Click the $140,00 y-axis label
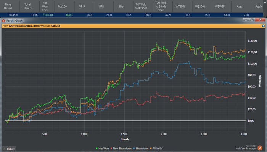267x152 pixels. (x=253, y=41)
